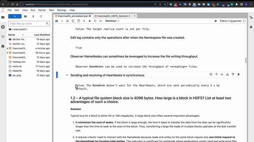Sort files by Name column header

pos(12,35)
